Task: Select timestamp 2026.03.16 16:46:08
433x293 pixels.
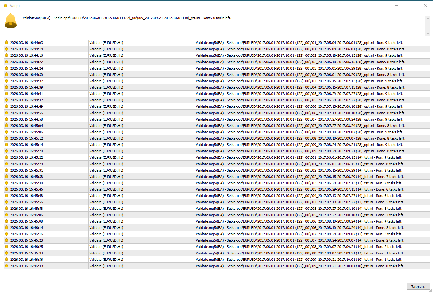Action: 26,221
